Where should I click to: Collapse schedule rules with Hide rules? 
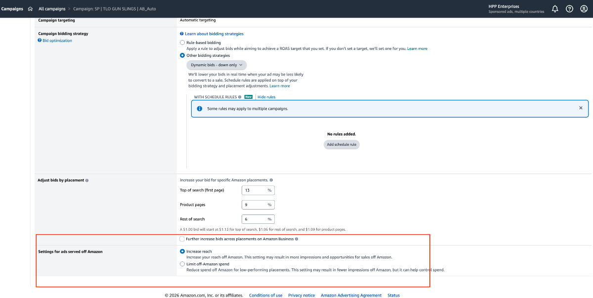pyautogui.click(x=266, y=97)
